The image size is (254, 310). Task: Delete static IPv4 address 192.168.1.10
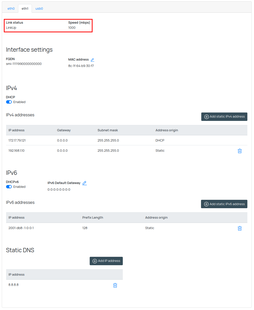239,151
